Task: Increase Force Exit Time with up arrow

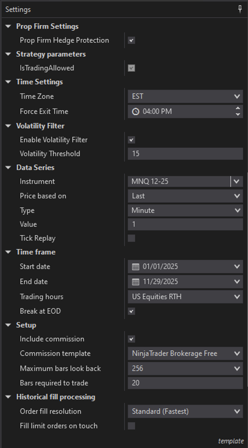Action: (238, 109)
